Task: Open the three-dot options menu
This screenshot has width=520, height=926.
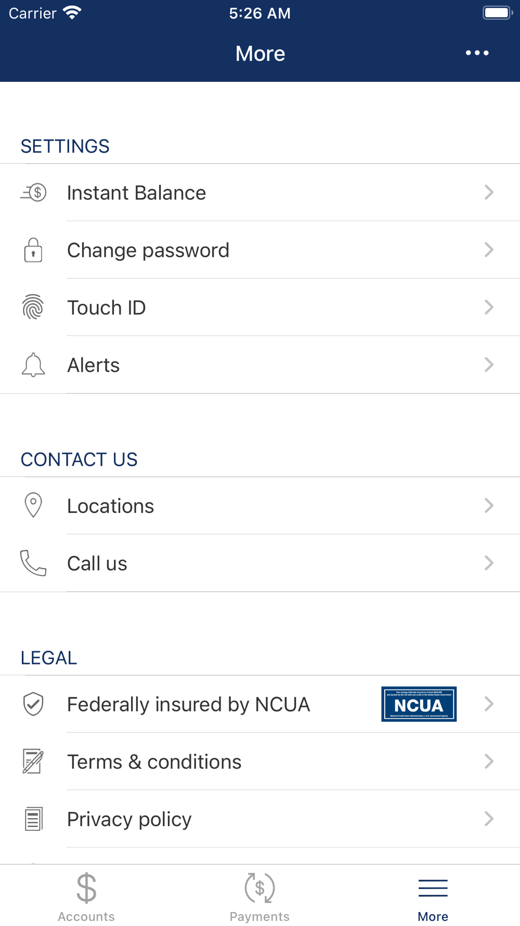Action: tap(477, 53)
